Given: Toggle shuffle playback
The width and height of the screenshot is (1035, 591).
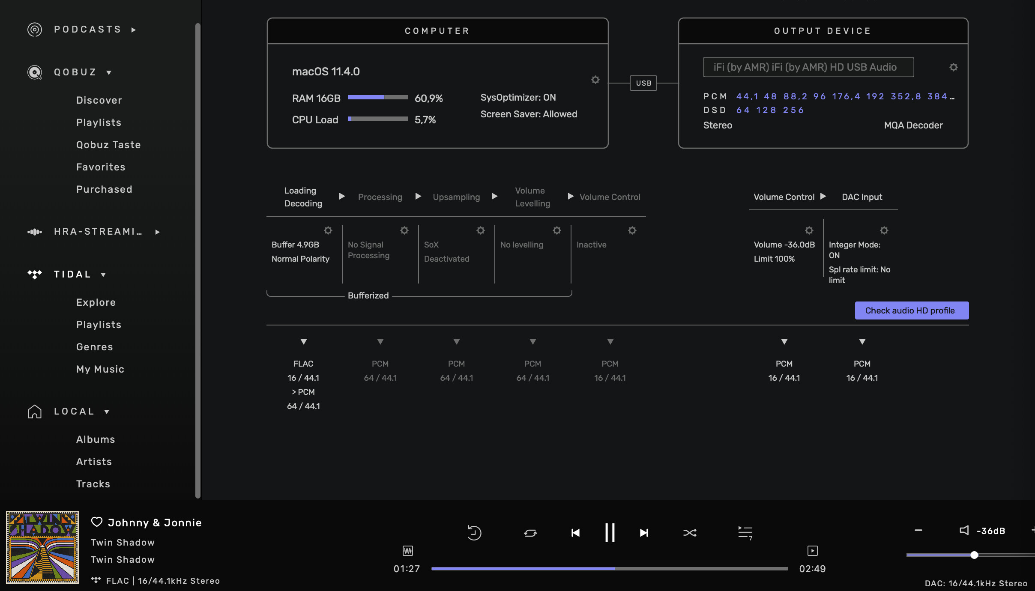Looking at the screenshot, I should click(690, 533).
